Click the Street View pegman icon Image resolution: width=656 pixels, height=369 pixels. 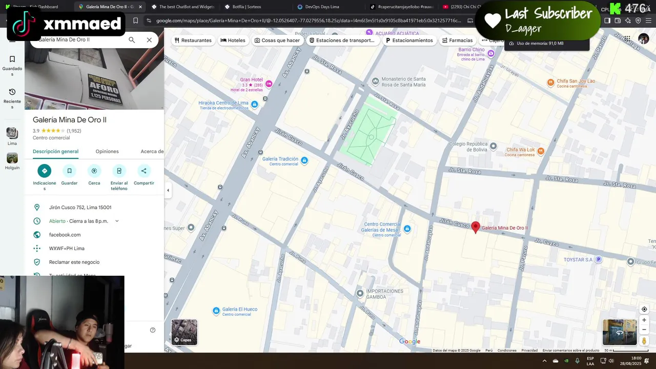644,341
